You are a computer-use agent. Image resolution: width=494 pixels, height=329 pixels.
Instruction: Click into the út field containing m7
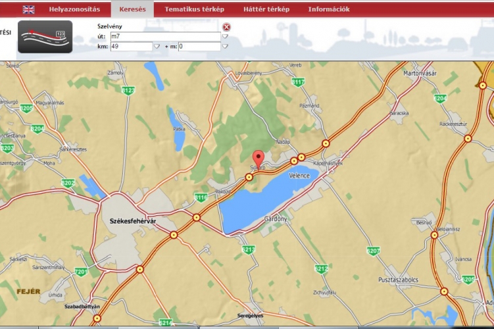click(164, 37)
